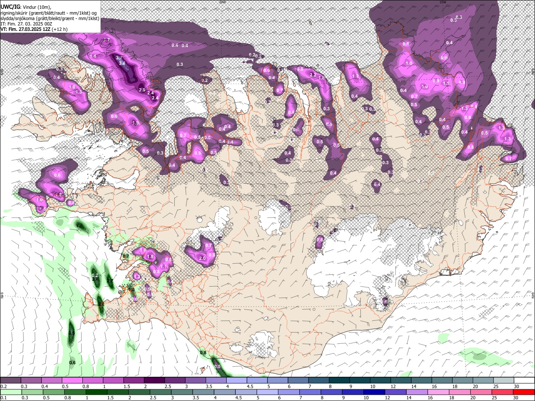The image size is (535, 401).
Task: Pick the bright pink 0.5 snow scale swatch
Action: [72, 380]
